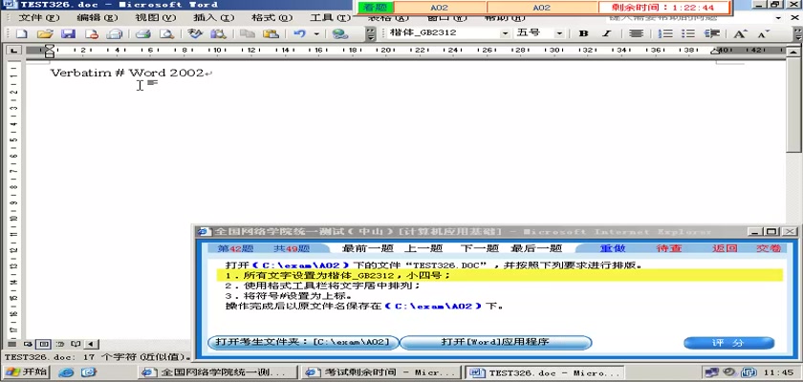Click 上一题 to go to previous question
This screenshot has height=382, width=803.
click(423, 248)
